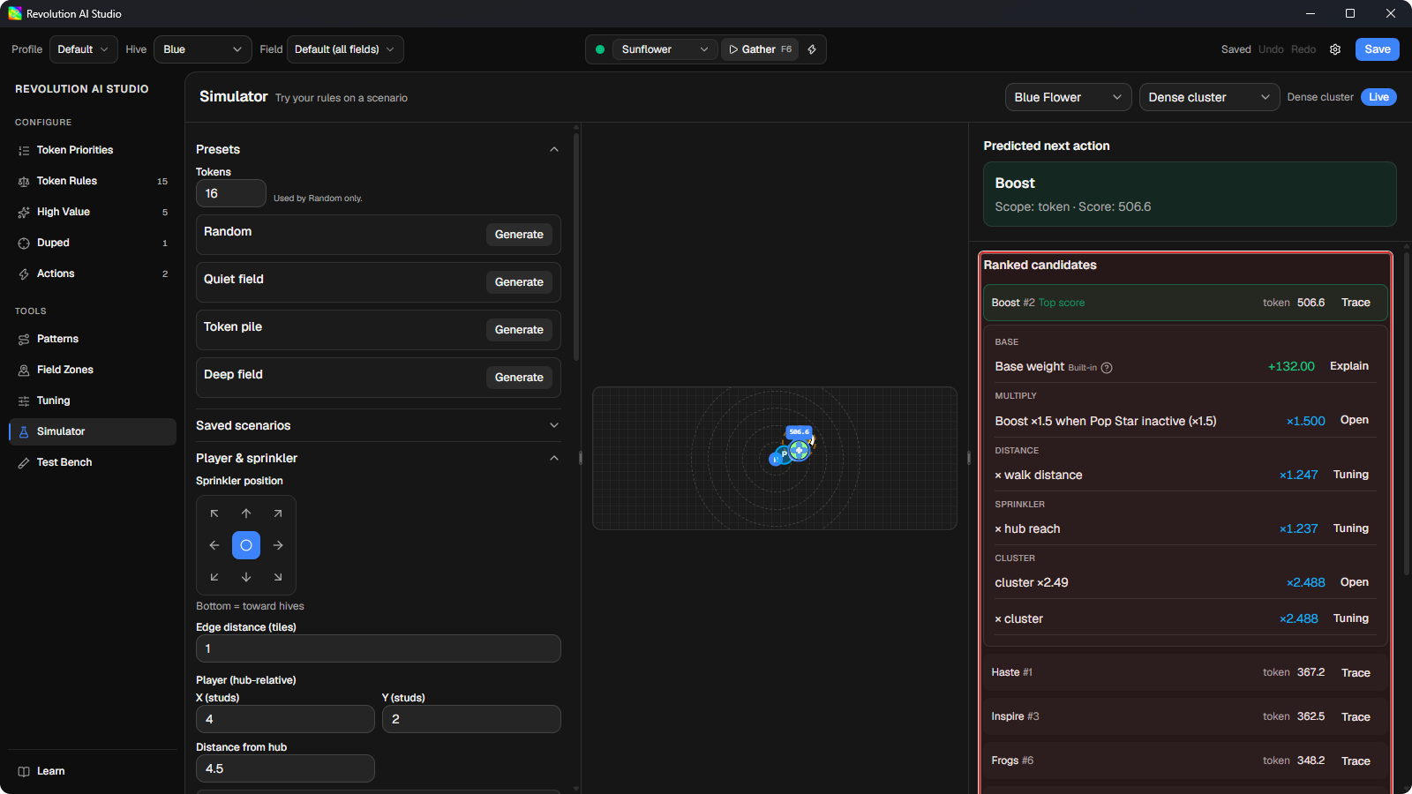Click the lightning bolt icon beside Gather
The width and height of the screenshot is (1412, 794).
point(812,49)
